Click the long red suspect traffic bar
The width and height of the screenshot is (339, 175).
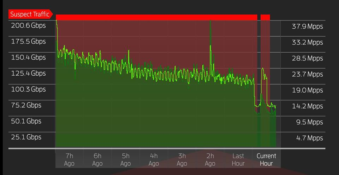coord(156,17)
